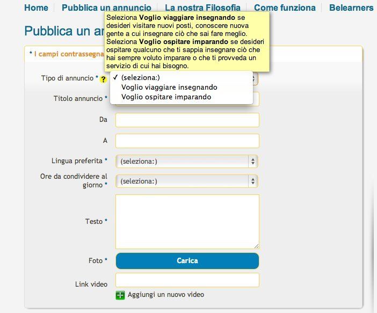The height and width of the screenshot is (313, 377).
Task: Click inside the Testo text area
Action: (x=187, y=222)
